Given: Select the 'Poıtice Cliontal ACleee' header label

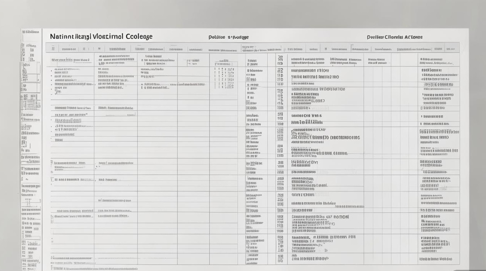Looking at the screenshot, I should [x=395, y=37].
